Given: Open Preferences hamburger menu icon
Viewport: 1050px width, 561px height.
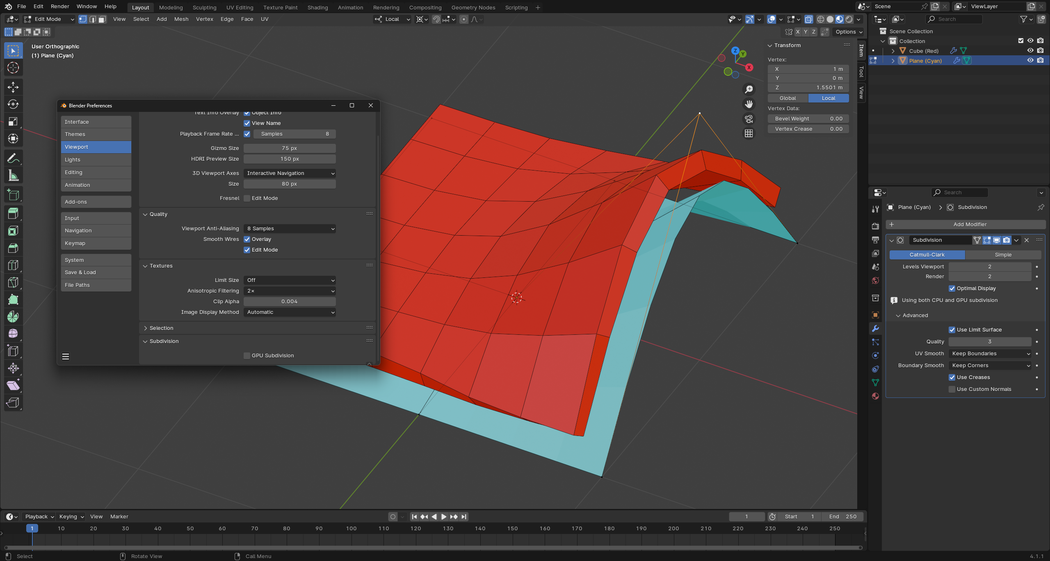Looking at the screenshot, I should [x=66, y=356].
